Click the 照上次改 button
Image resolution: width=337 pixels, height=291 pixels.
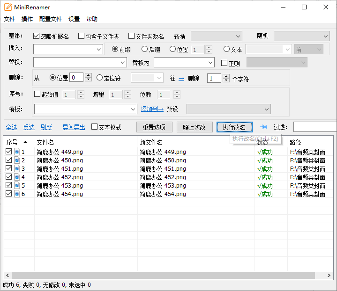tap(195, 127)
